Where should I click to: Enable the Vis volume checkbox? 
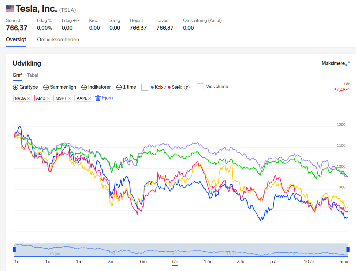(x=200, y=87)
